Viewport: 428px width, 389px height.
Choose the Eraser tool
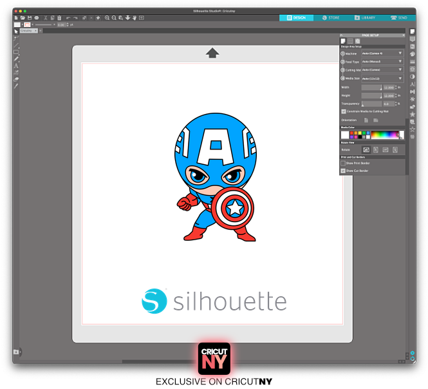pyautogui.click(x=16, y=79)
